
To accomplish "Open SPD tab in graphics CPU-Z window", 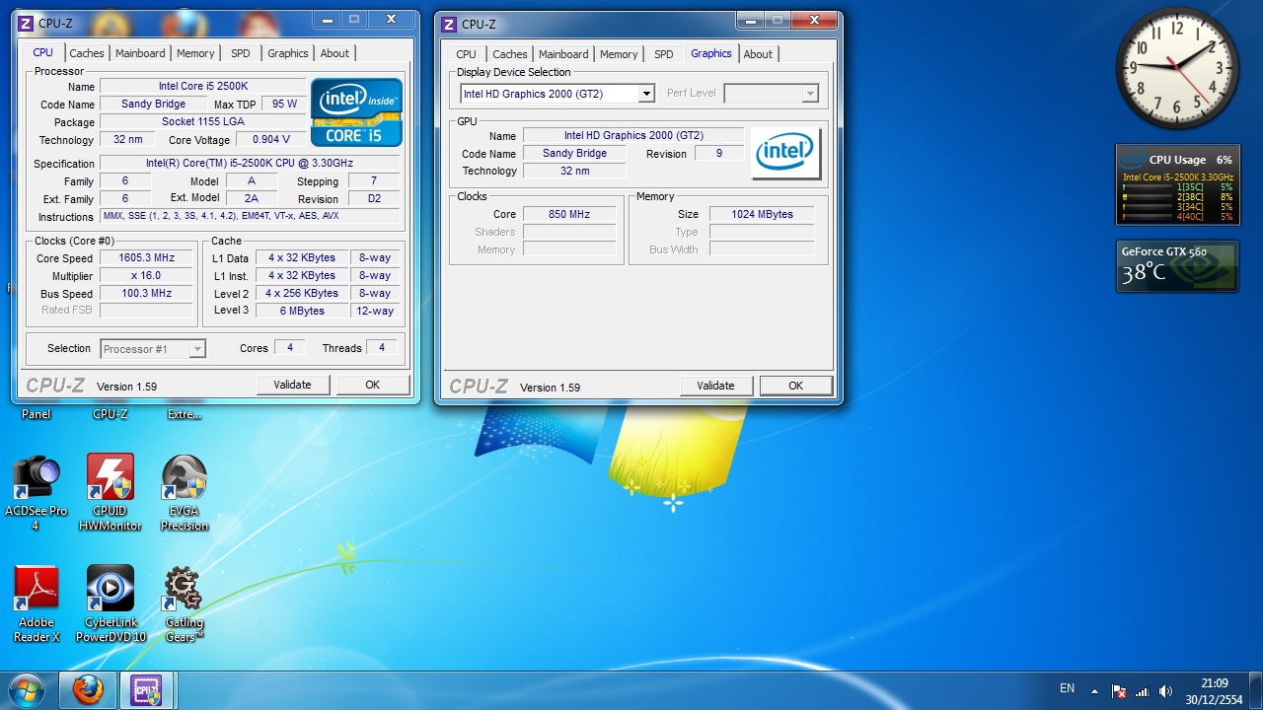I will [664, 54].
